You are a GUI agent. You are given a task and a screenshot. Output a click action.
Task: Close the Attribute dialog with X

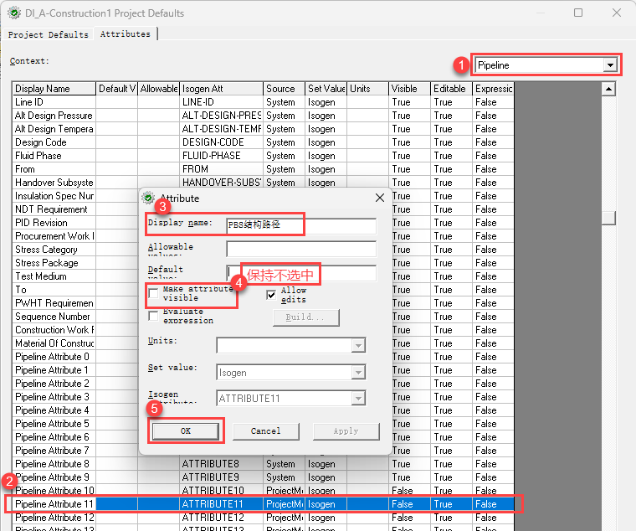click(379, 198)
